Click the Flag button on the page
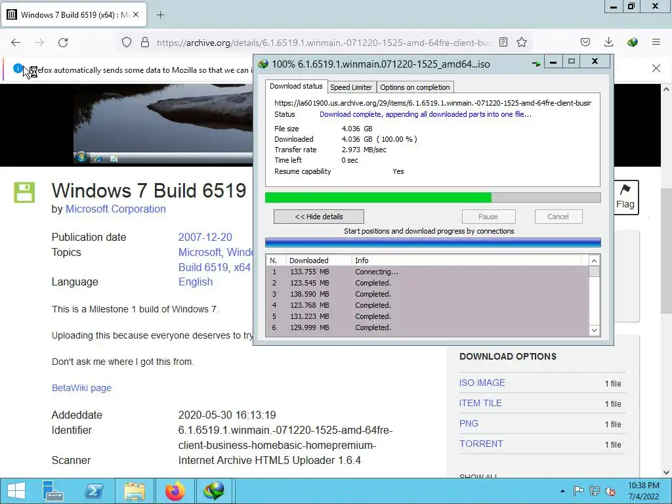 (625, 197)
